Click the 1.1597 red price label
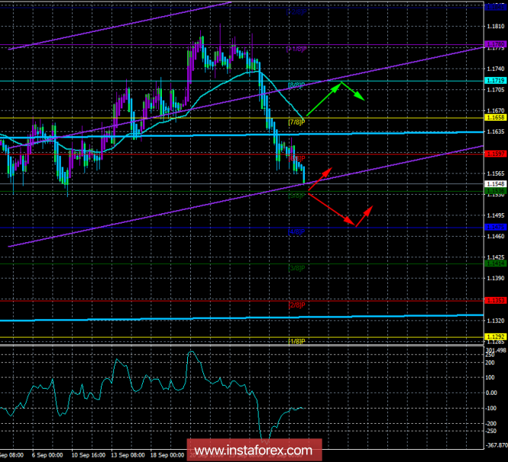508x462 pixels. point(495,153)
